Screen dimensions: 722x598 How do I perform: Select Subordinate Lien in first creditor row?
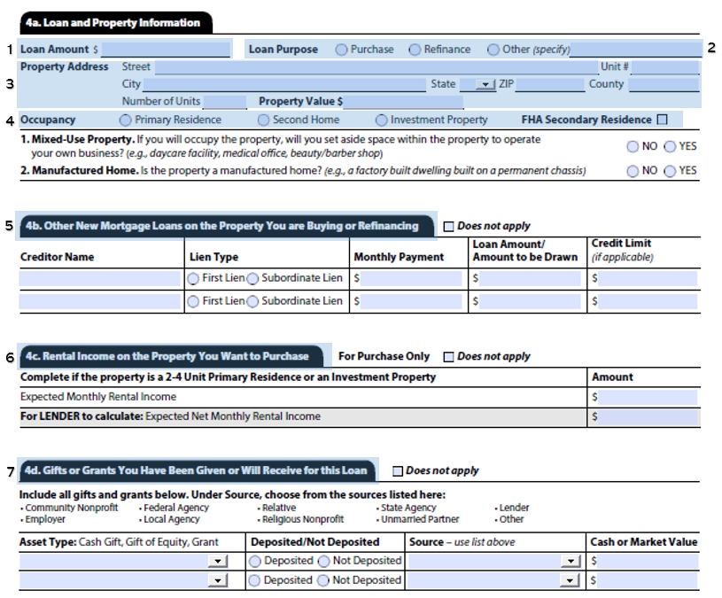pyautogui.click(x=252, y=278)
